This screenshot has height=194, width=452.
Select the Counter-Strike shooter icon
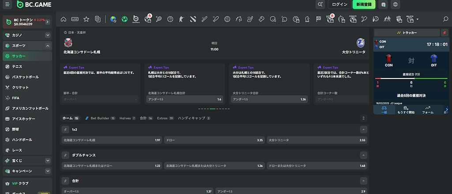(181, 19)
